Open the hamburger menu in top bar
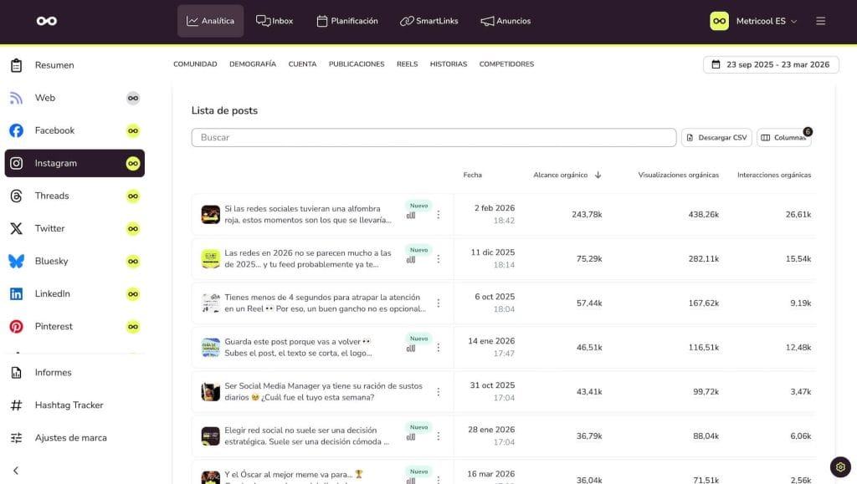 (x=820, y=21)
